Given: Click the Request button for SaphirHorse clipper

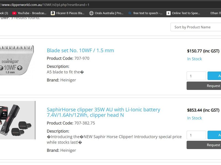Looking at the screenshot, I should click(x=204, y=145).
